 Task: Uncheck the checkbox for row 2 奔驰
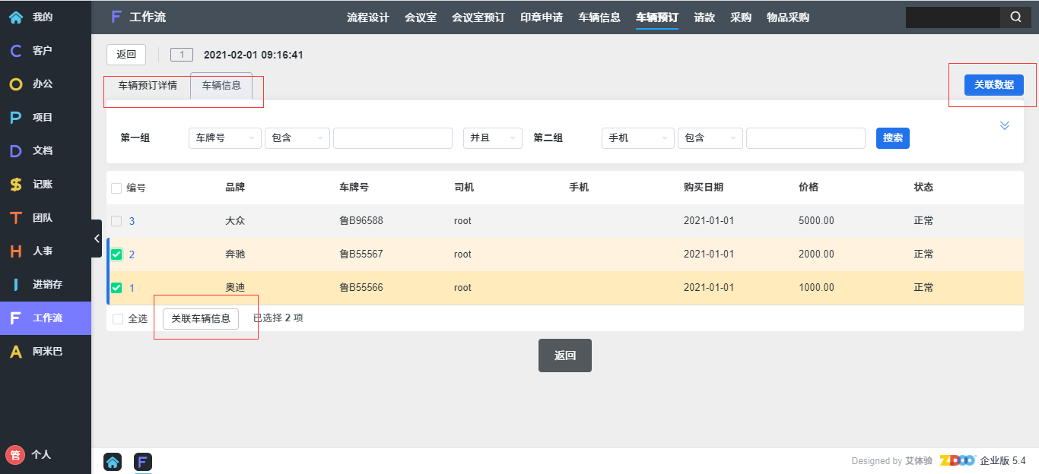coord(116,254)
